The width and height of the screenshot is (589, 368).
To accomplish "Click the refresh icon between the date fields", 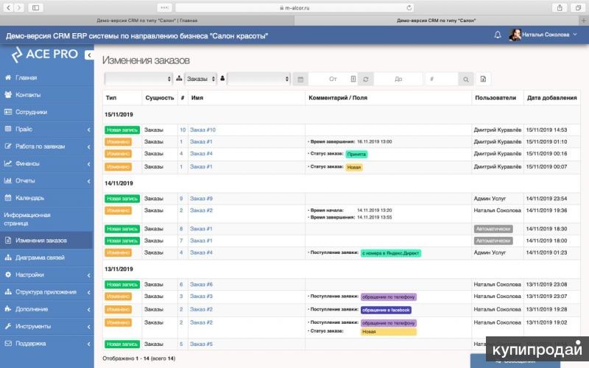I will tap(366, 79).
